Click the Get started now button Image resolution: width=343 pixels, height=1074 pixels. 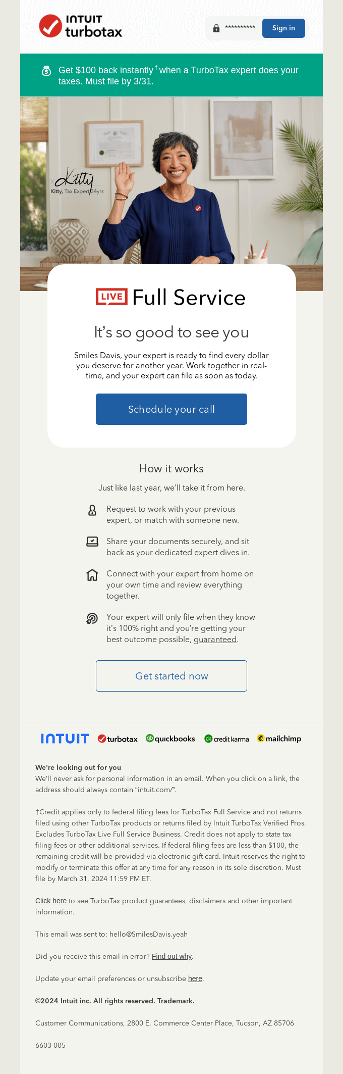point(171,676)
